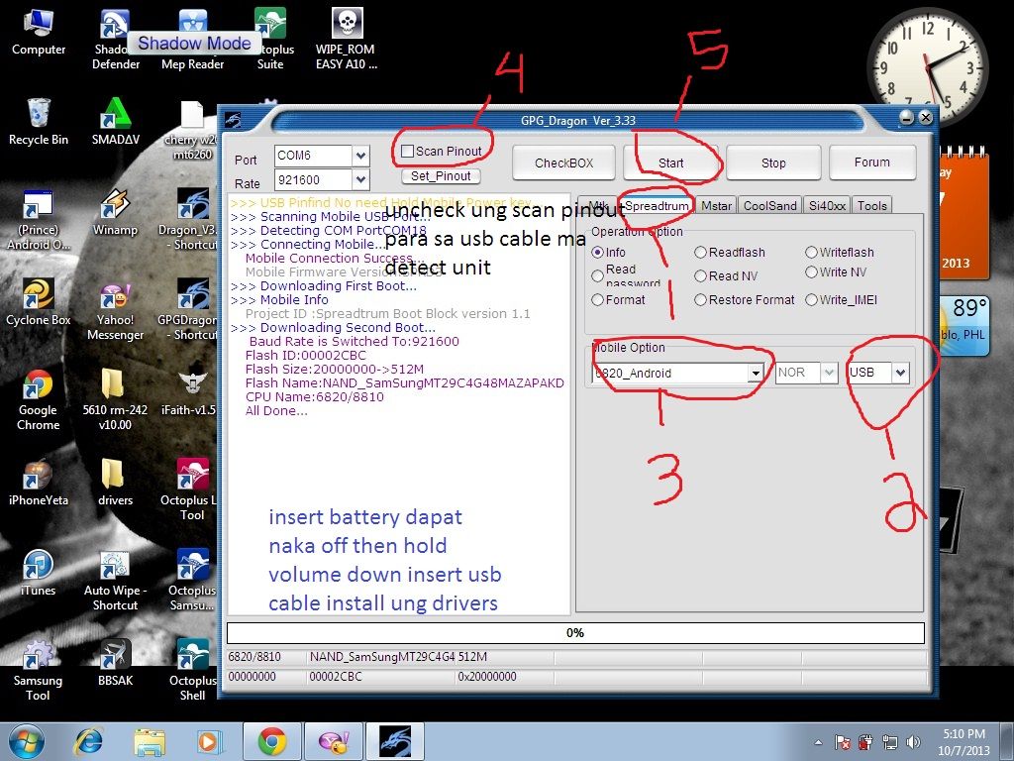Open Yahoo Messenger taskbar button

[x=334, y=741]
